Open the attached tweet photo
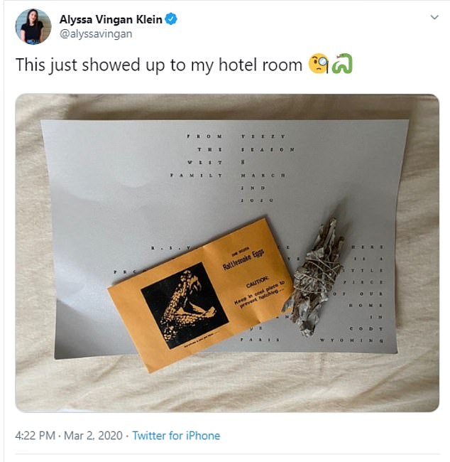Screen dimensions: 450x462 coord(227,253)
